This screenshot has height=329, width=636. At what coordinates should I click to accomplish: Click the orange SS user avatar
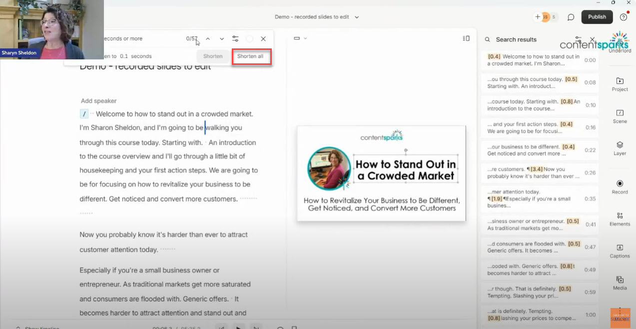(546, 17)
